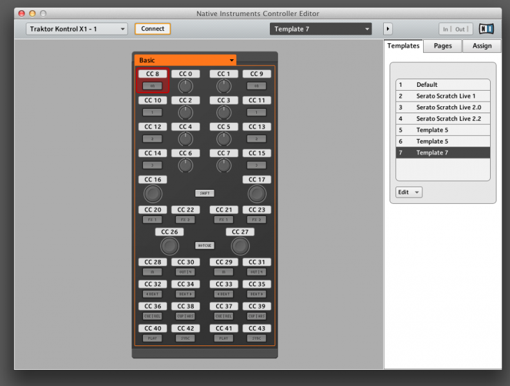Select the CC 7 rotary knob
Screen dimensions: 510x386
223,165
